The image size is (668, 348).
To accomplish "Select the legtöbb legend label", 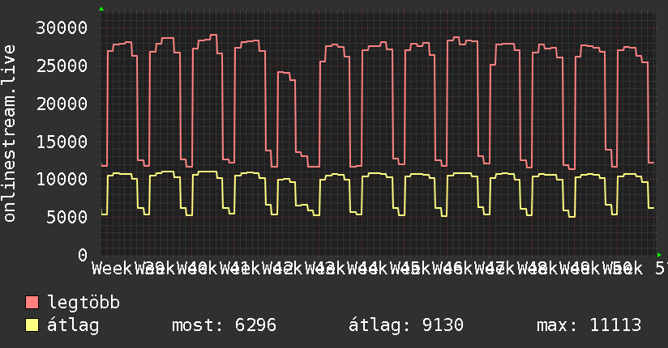I will click(83, 303).
